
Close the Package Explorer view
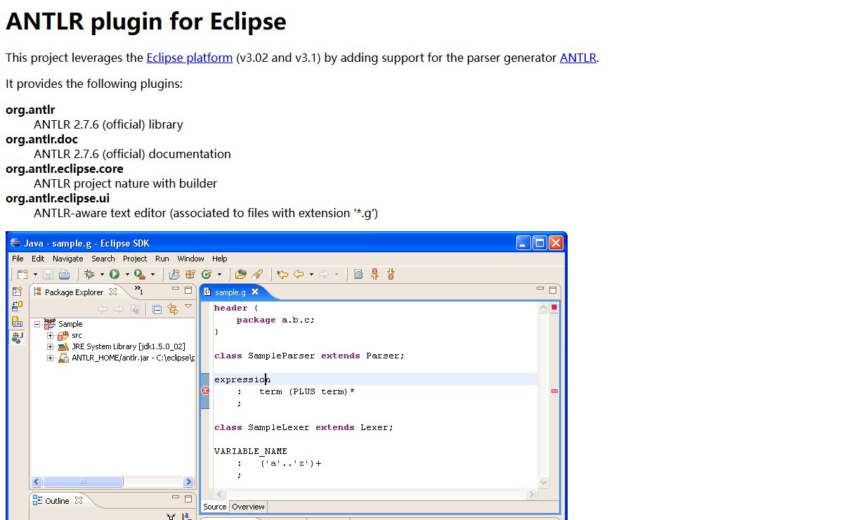click(x=113, y=292)
